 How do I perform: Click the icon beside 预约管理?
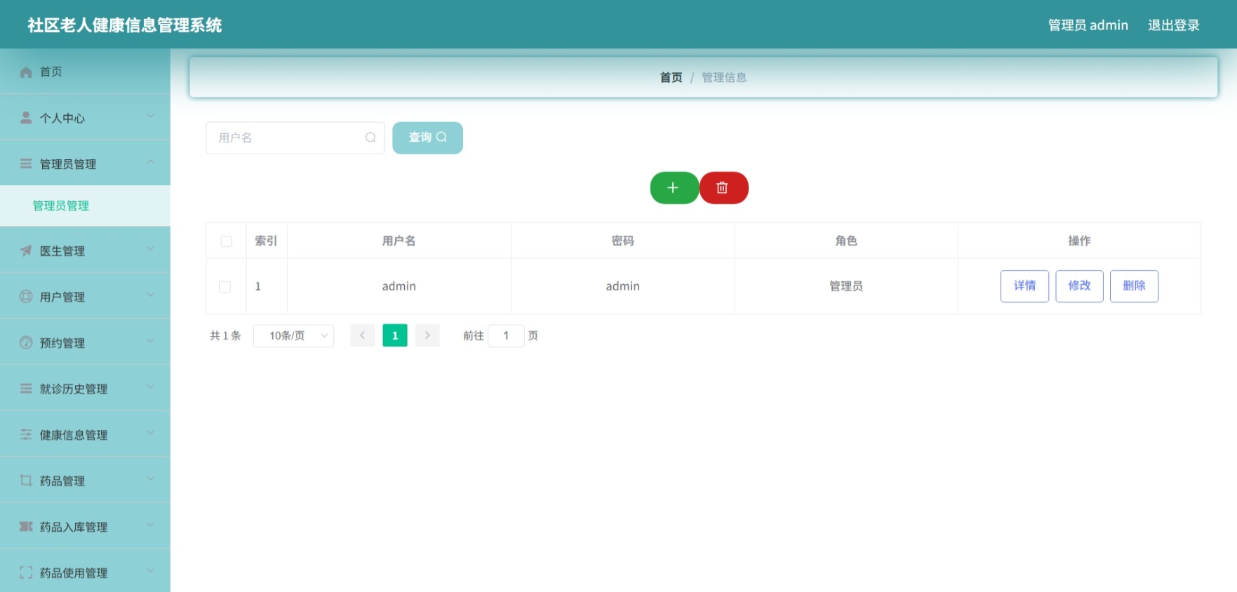pyautogui.click(x=26, y=342)
